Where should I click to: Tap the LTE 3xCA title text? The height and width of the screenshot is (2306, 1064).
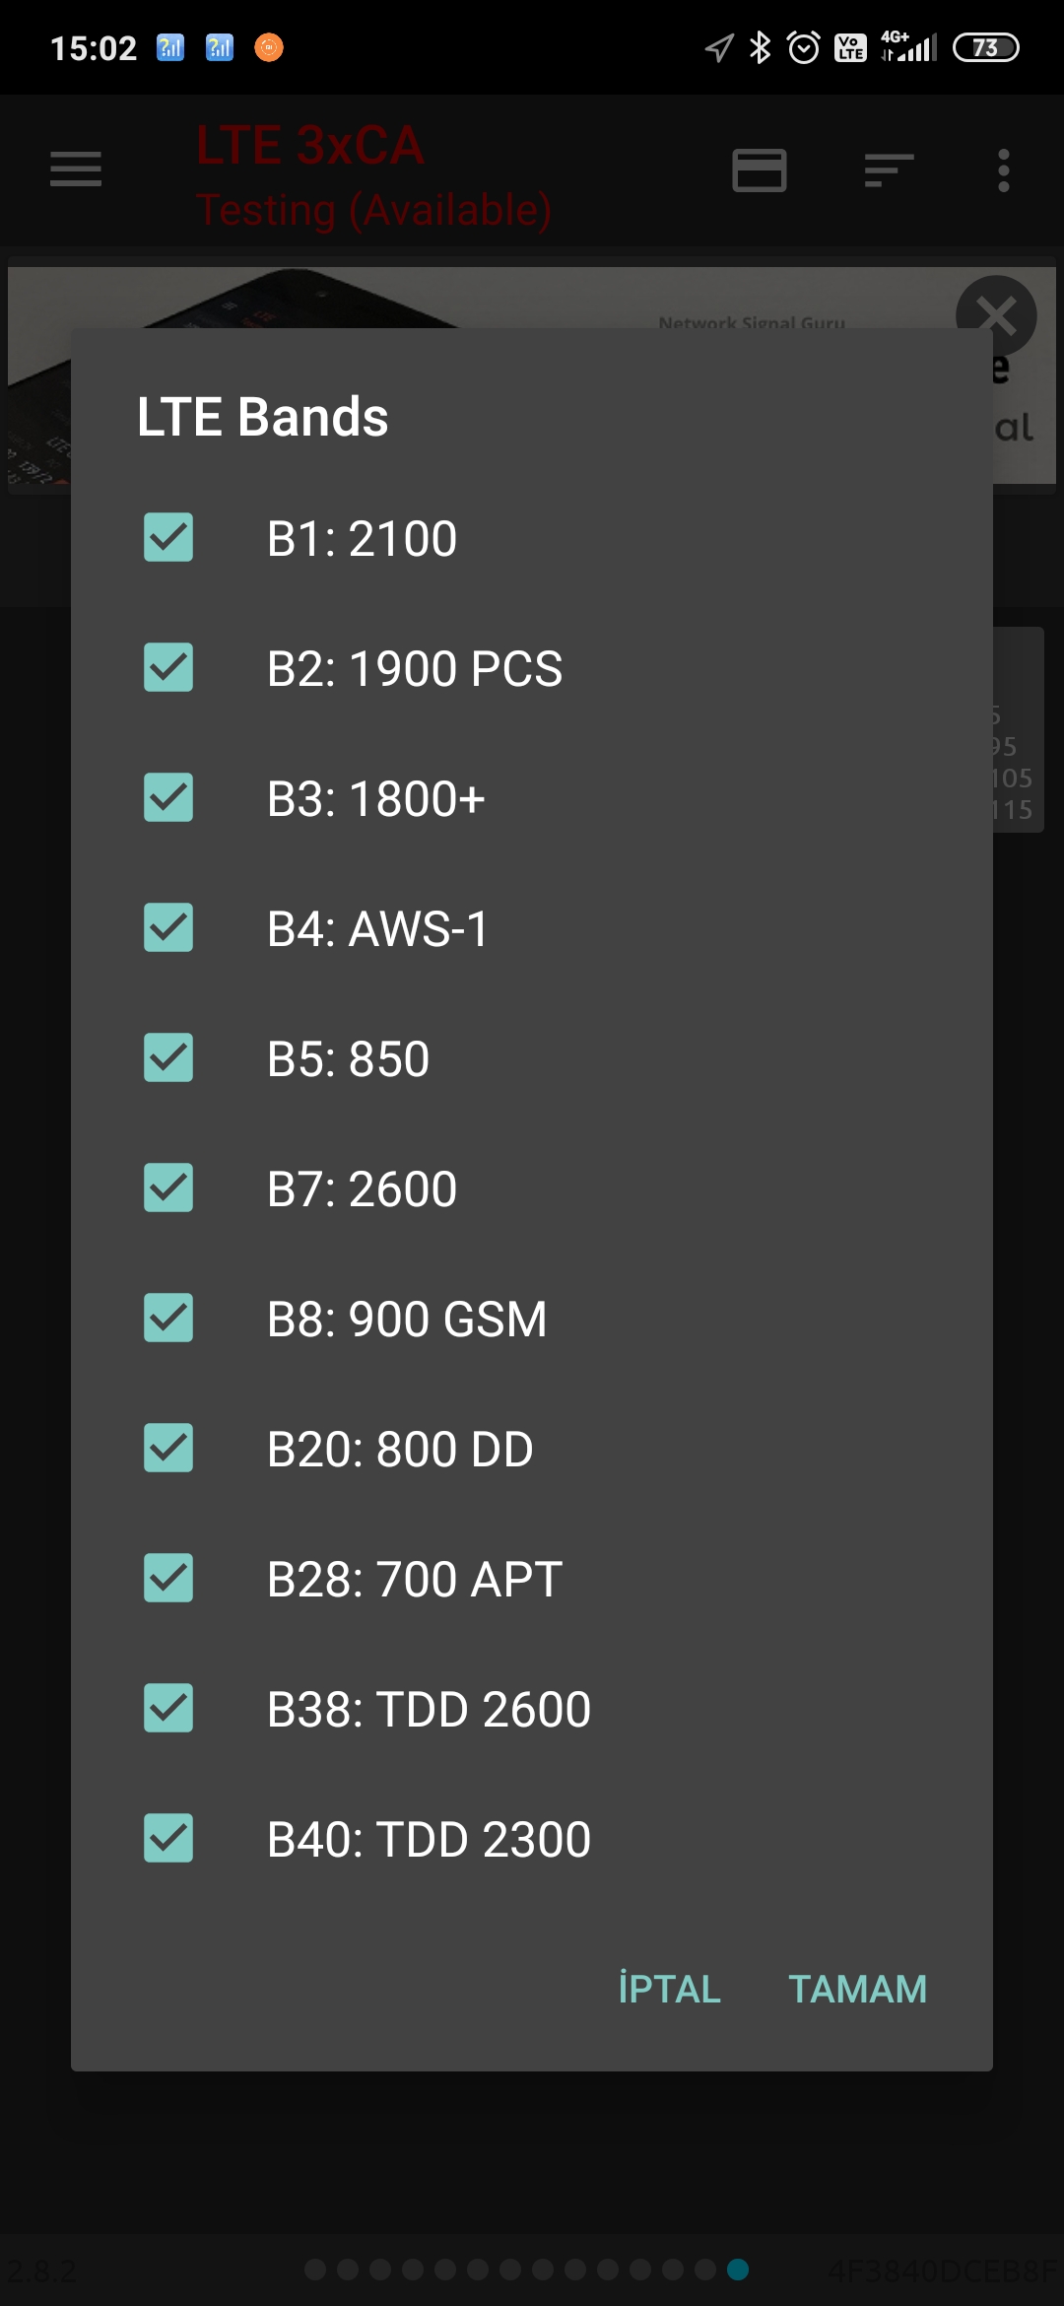[x=309, y=146]
